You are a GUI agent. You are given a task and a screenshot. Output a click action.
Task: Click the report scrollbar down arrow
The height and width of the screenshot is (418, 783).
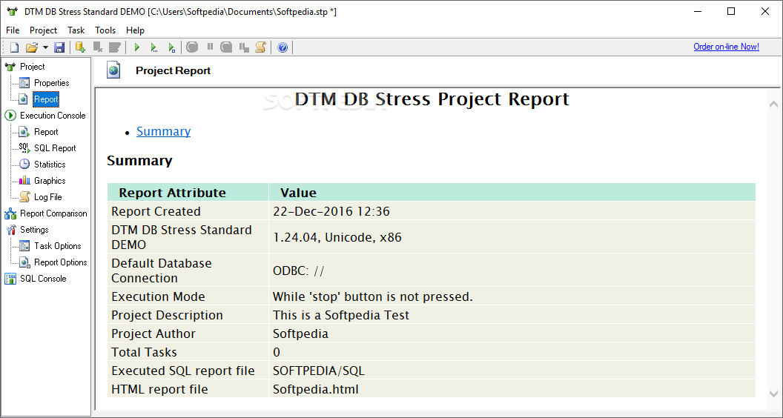coord(773,394)
